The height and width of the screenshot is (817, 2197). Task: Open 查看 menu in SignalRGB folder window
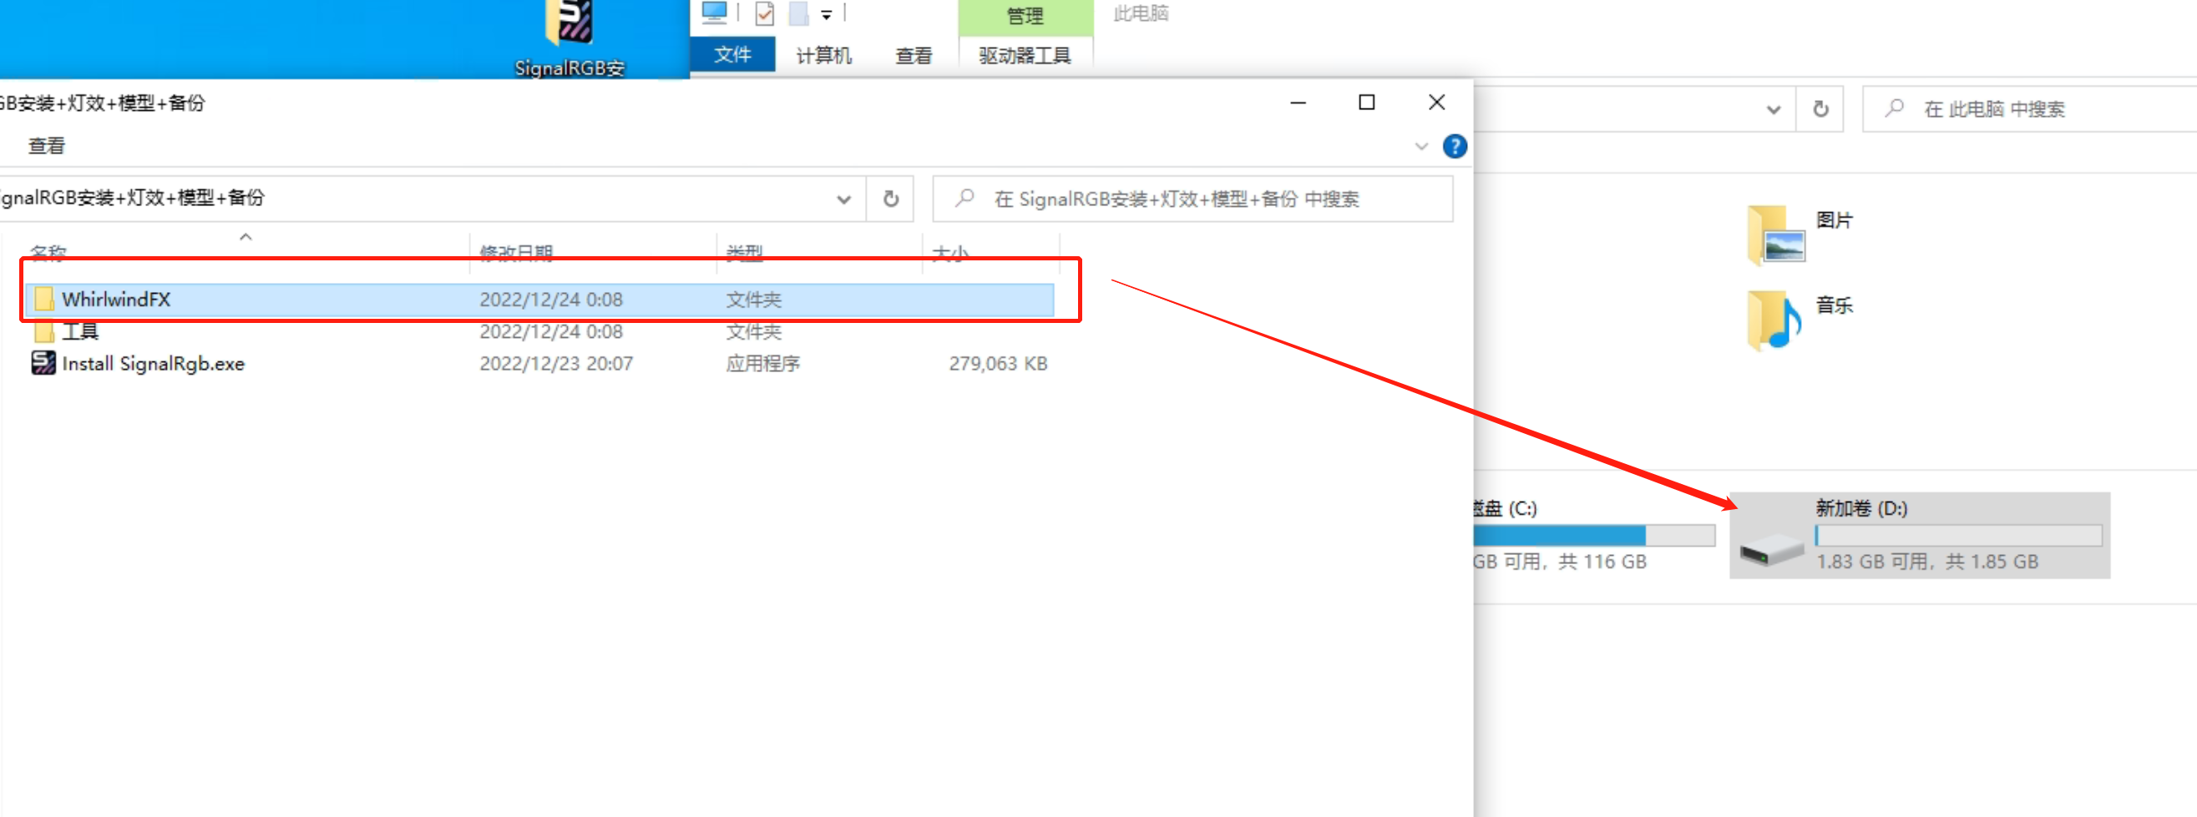pyautogui.click(x=46, y=146)
